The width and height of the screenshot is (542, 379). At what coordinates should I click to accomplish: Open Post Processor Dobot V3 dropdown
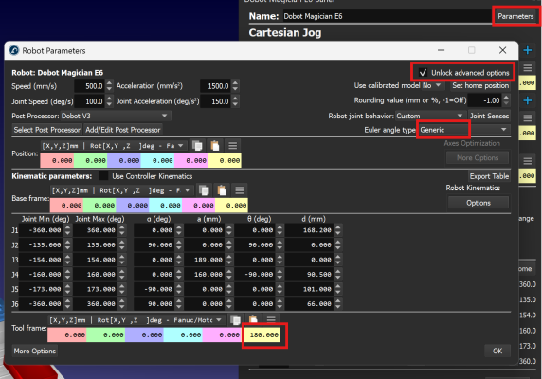116,116
